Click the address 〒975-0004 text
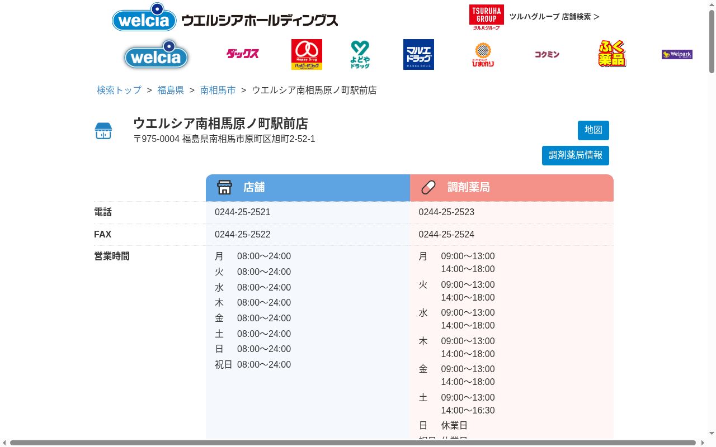The width and height of the screenshot is (716, 447). click(224, 139)
